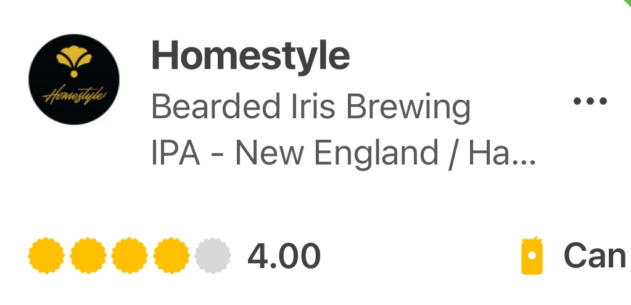Select the fourth gold rating cap
Image resolution: width=631 pixels, height=305 pixels.
(171, 256)
